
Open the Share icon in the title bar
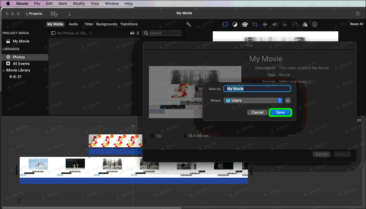358,13
